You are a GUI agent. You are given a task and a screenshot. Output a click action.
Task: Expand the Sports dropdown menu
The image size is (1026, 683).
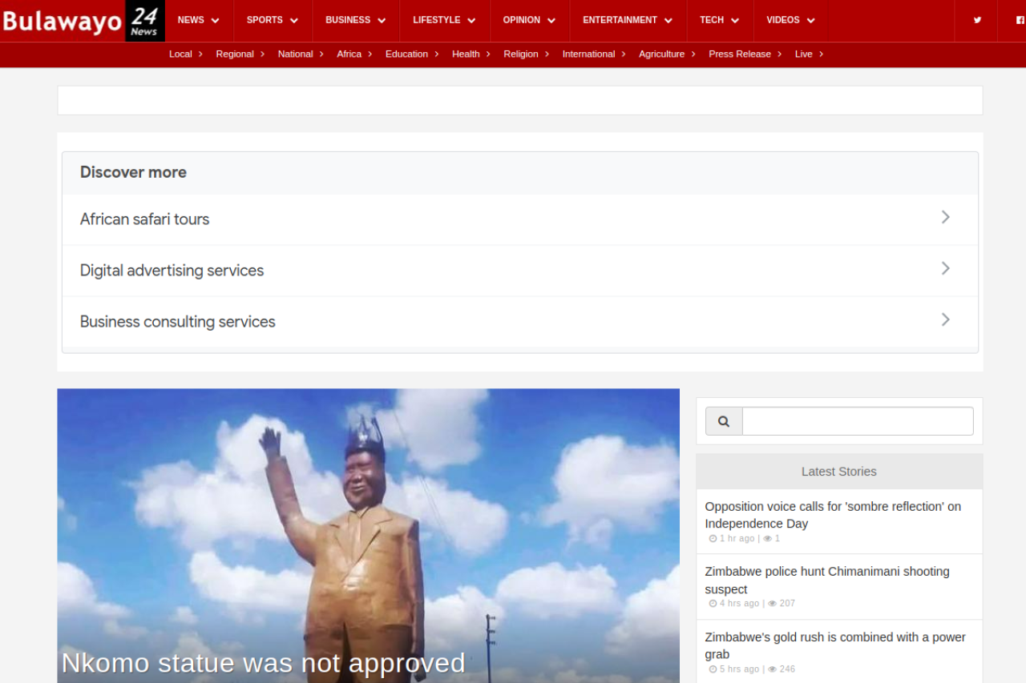click(272, 20)
